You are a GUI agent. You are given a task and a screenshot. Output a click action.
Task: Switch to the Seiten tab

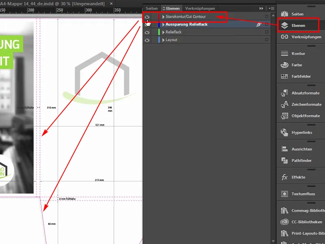point(152,8)
